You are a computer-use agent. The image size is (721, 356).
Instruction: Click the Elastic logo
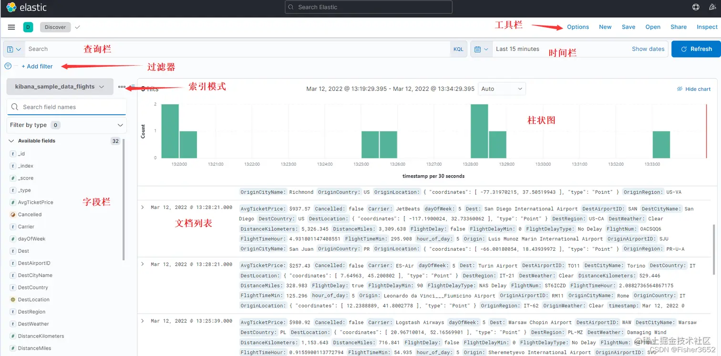[26, 7]
